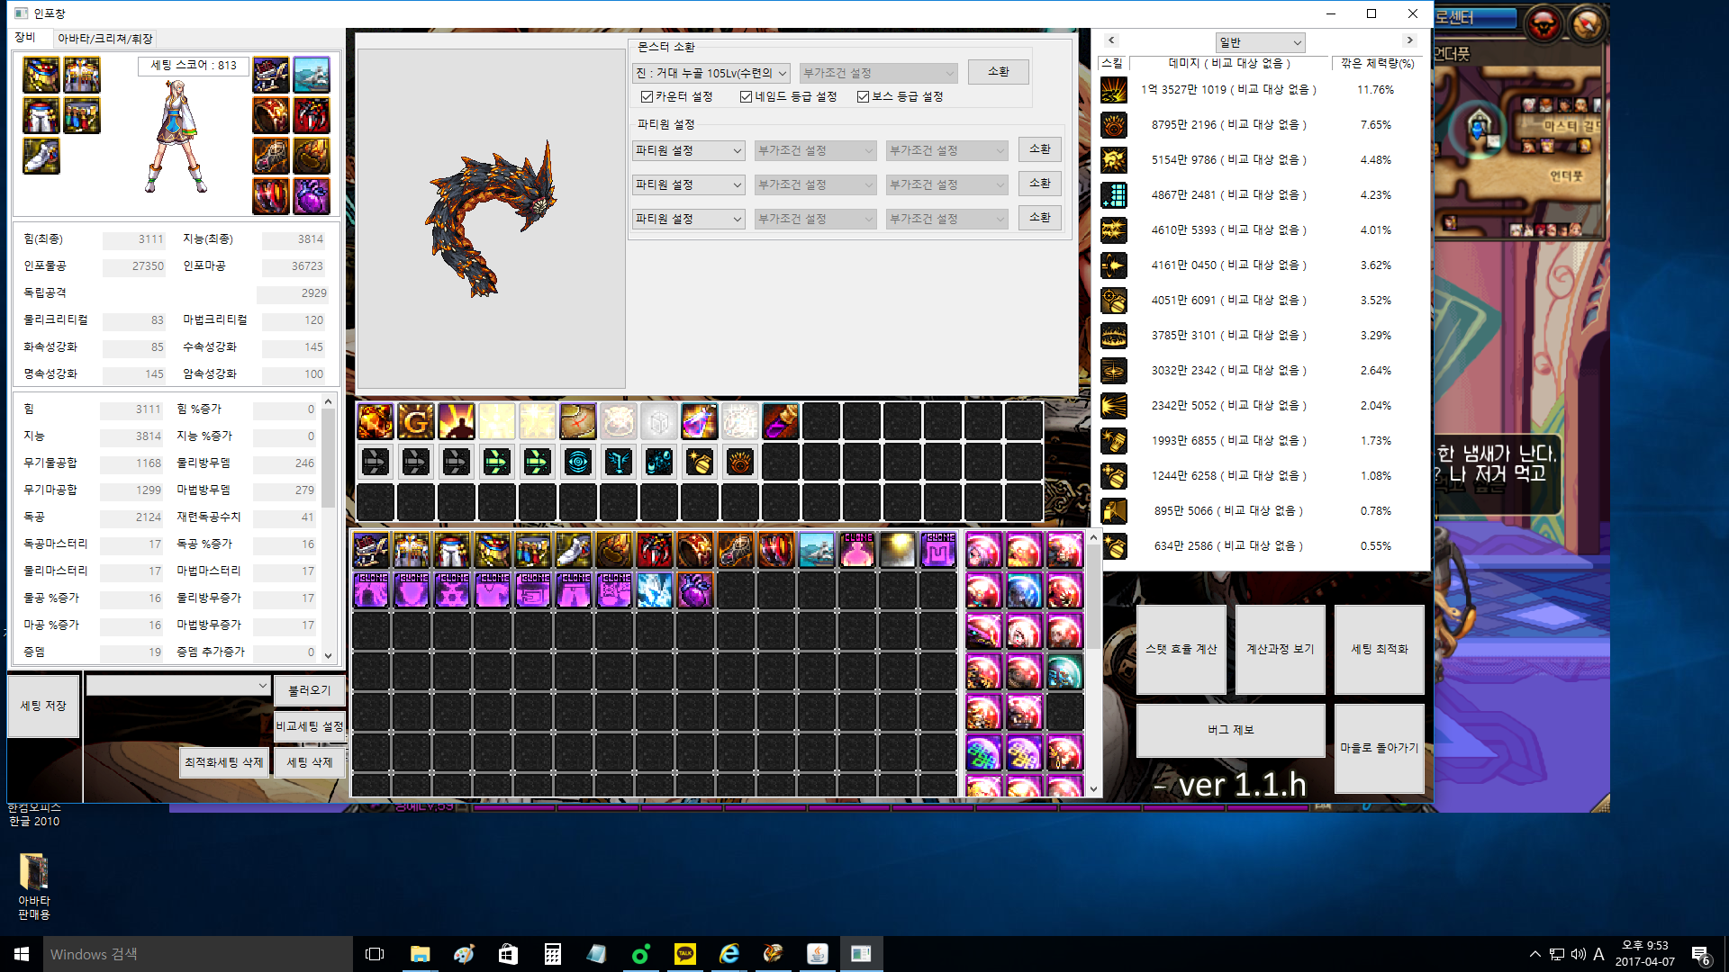
Task: Open the 진 : 거대 누골 105Lv monster dropdown
Action: point(711,74)
